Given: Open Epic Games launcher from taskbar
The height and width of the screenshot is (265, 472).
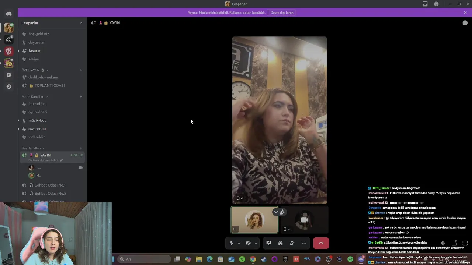Looking at the screenshot, I should click(285, 259).
